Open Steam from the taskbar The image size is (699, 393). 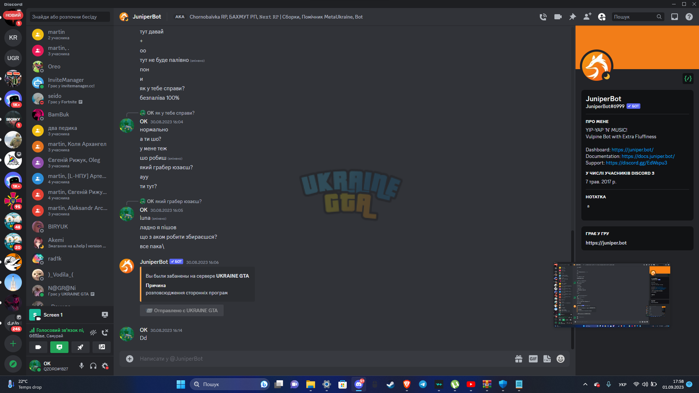click(x=390, y=384)
